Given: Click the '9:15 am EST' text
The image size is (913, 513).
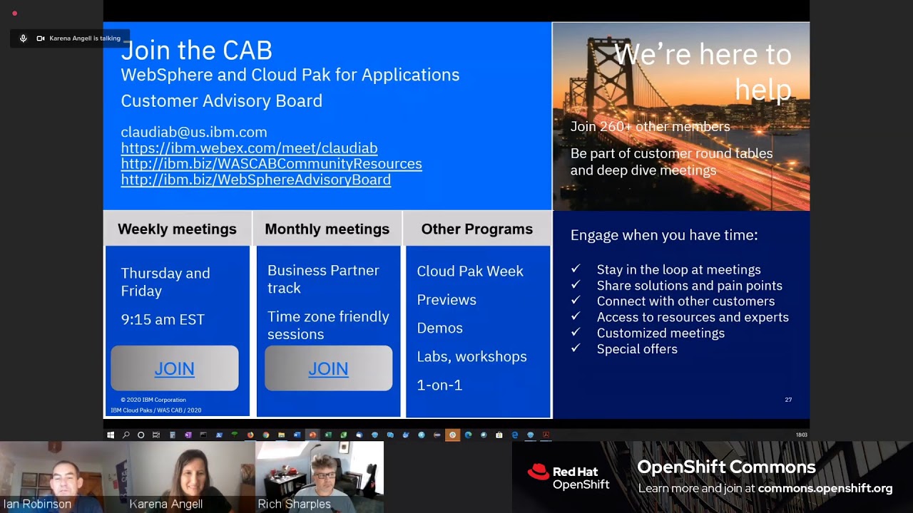Looking at the screenshot, I should pos(163,319).
